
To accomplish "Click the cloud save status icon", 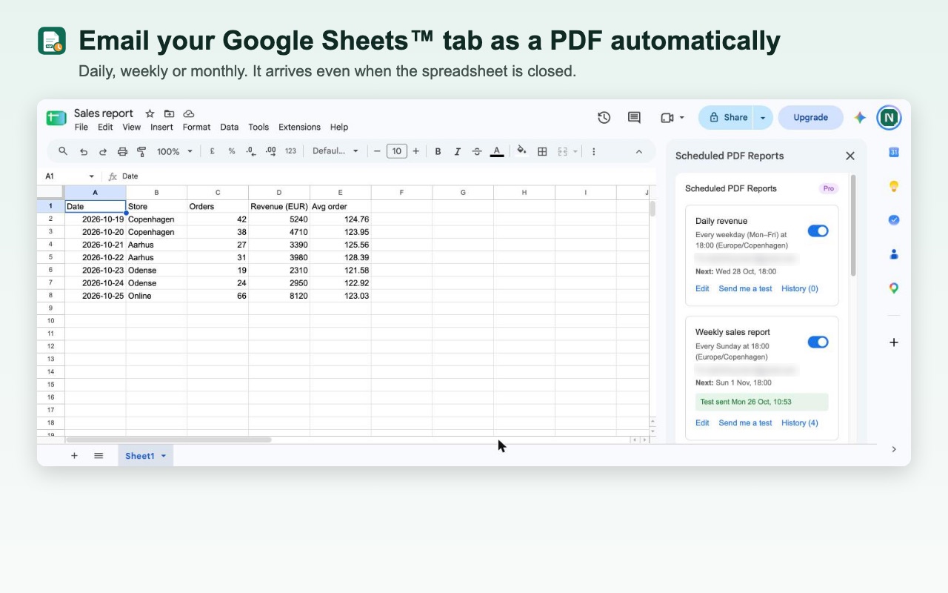I will coord(189,113).
